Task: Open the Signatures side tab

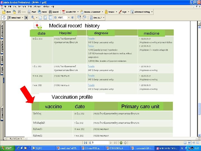Action: (x=2, y=46)
